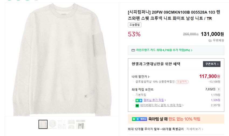Click the 오늘출발 badge under the title
The width and height of the screenshot is (229, 136).
pyautogui.click(x=134, y=25)
